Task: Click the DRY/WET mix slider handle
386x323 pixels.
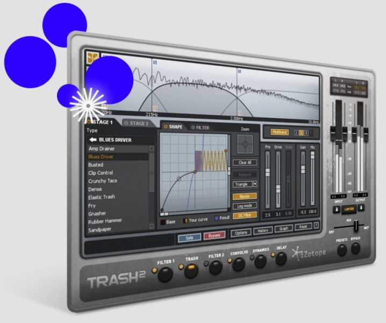Action: (356, 226)
